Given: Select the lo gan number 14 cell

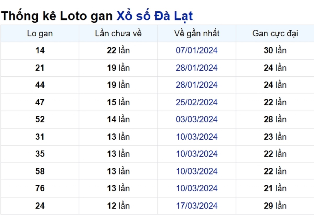Looking at the screenshot, I should point(40,51).
